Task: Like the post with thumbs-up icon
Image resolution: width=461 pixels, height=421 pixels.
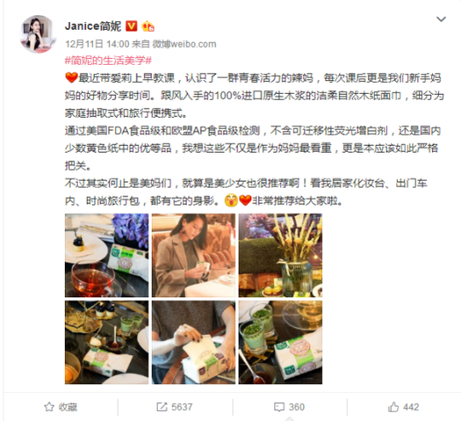Action: (394, 406)
